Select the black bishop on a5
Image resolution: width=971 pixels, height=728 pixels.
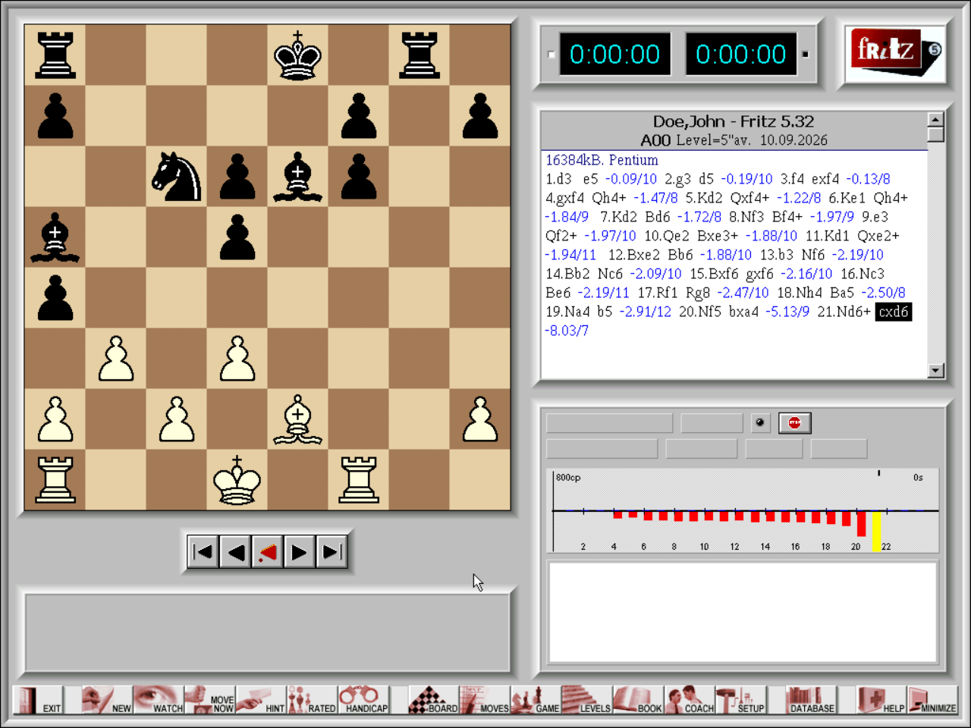(x=55, y=237)
